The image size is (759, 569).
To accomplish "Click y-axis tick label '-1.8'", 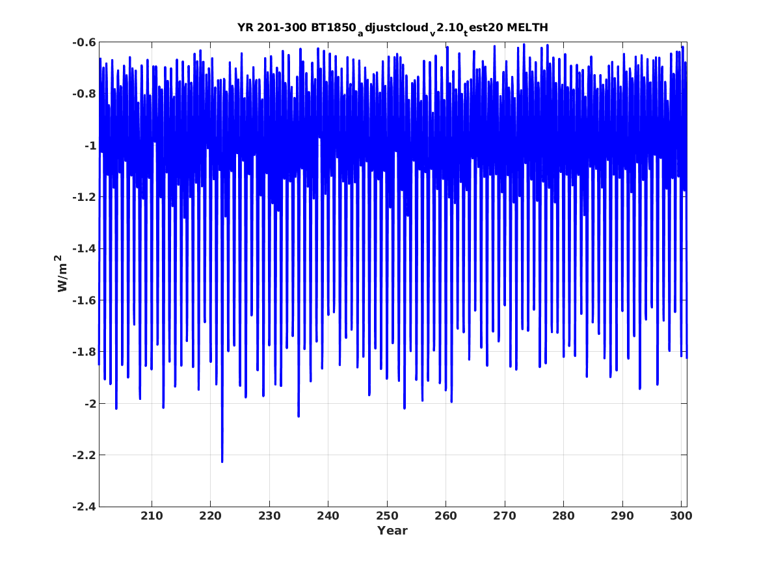I will pyautogui.click(x=84, y=351).
